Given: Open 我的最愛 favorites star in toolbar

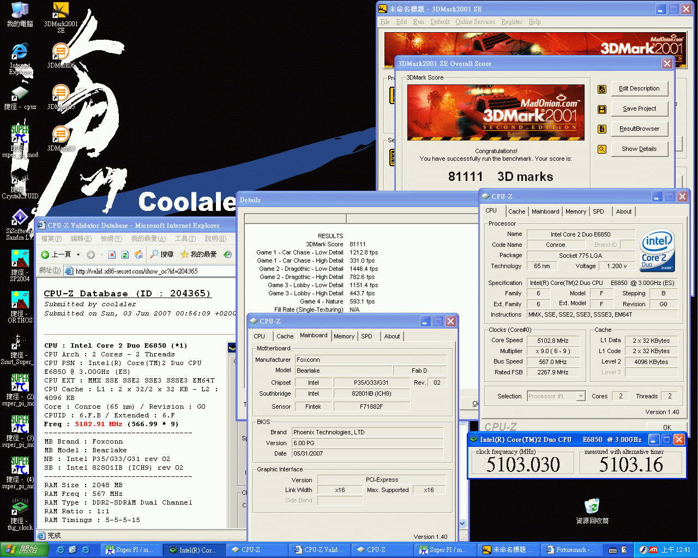Looking at the screenshot, I should point(198,254).
